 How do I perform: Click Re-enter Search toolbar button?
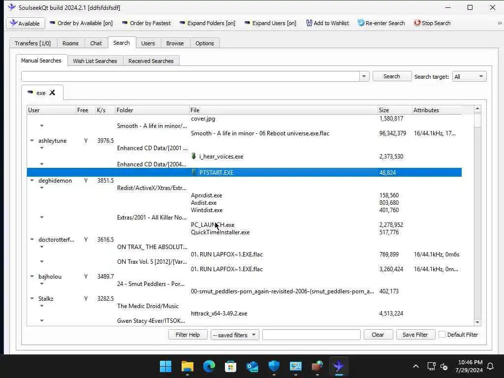click(x=381, y=23)
